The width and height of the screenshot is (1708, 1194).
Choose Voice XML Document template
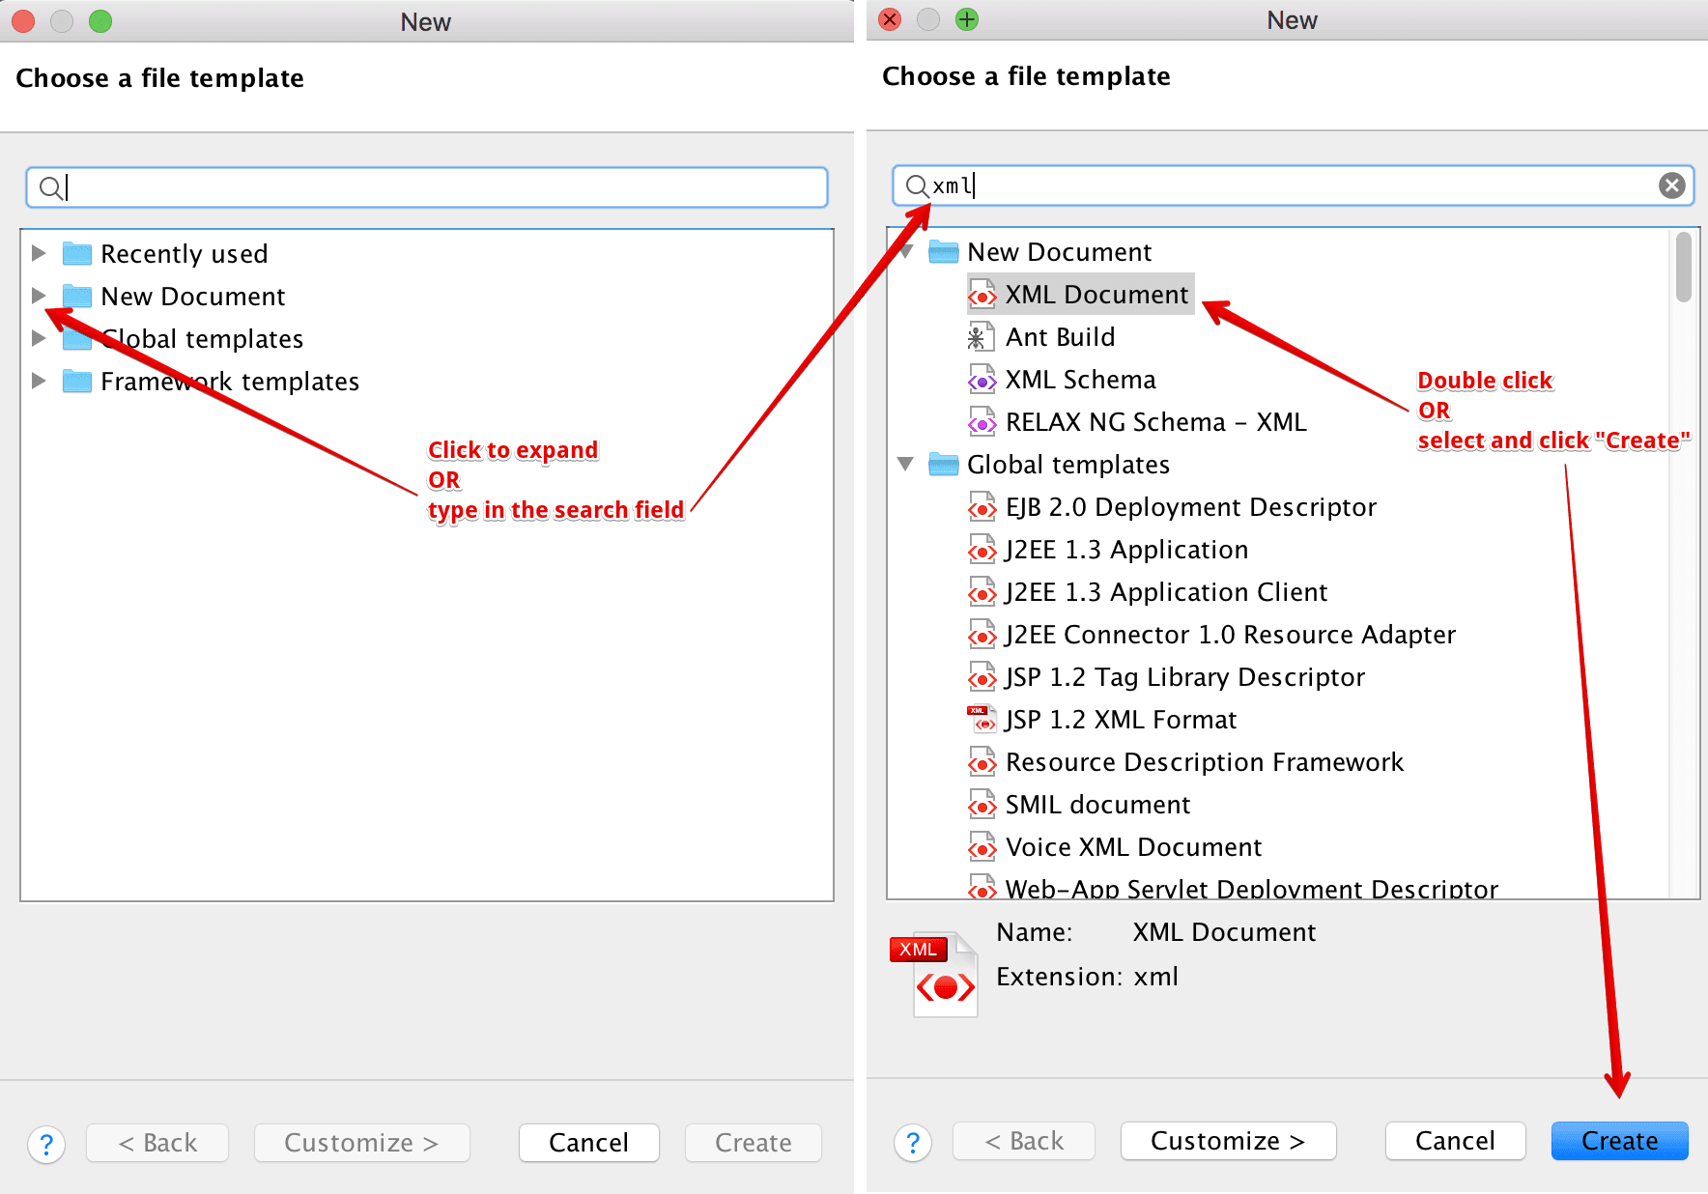[1132, 847]
